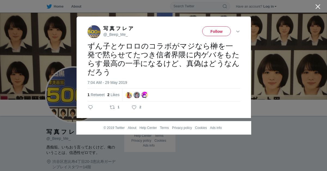Screen dimensions: 327x171
Task: Click the reply speech bubble icon
Action: pyautogui.click(x=90, y=107)
